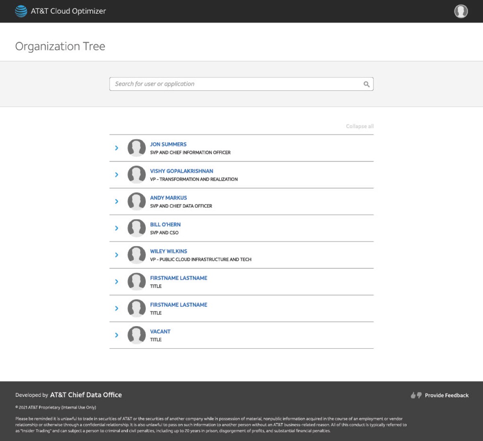483x441 pixels.
Task: Click the Collapse all link
Action: click(360, 126)
